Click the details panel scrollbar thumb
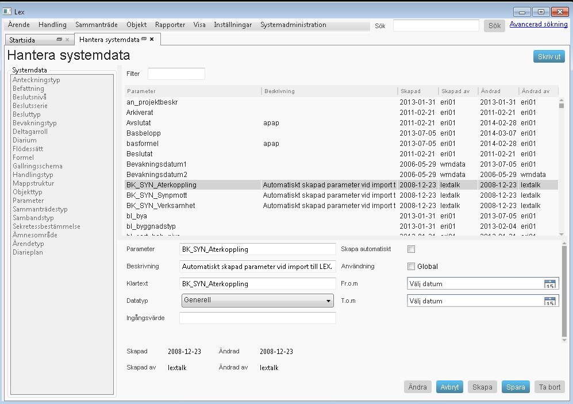Viewport: 573px width, 404px height. coord(564,291)
